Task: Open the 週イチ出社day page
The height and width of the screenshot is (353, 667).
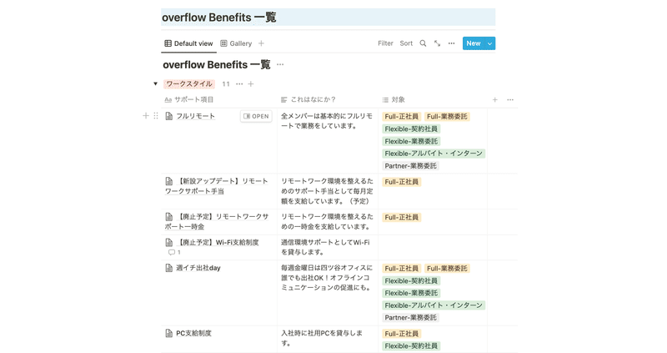Action: 198,268
